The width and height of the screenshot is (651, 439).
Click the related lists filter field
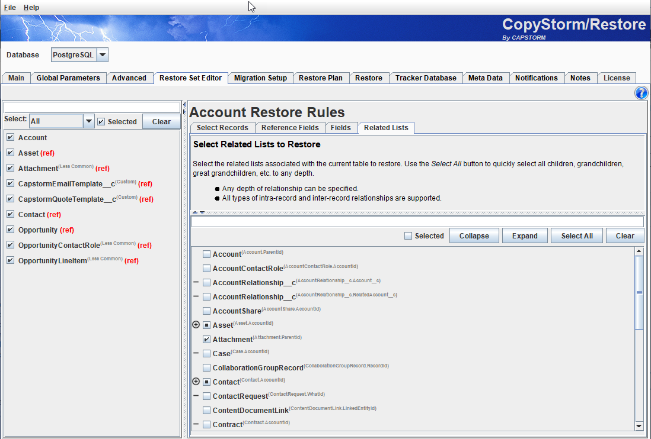(417, 221)
